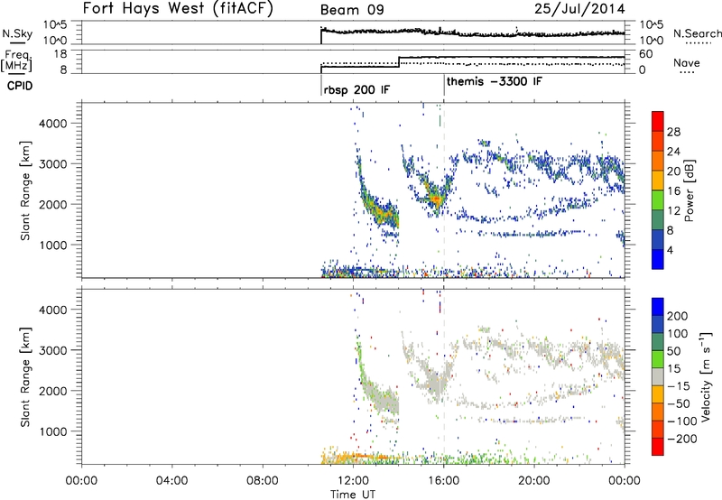Pick the Velocity colorbar segment between 50 and 100
The image size is (722, 500).
coord(658,342)
